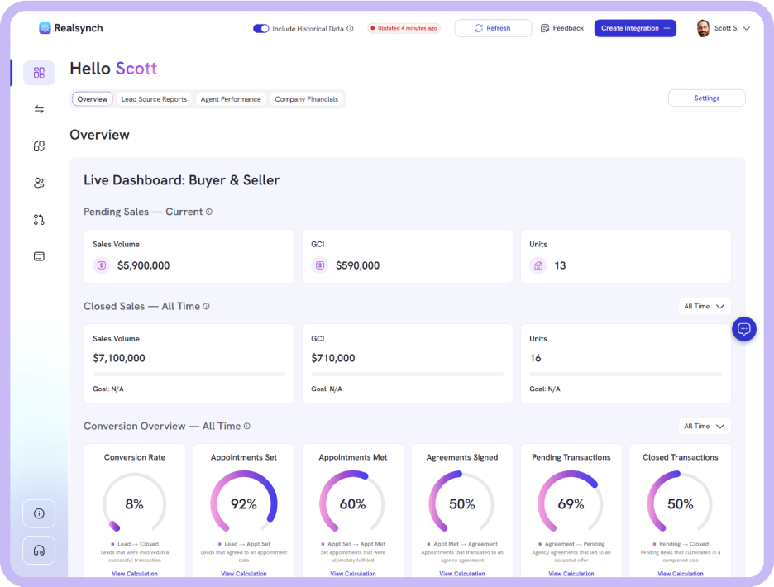The width and height of the screenshot is (774, 587).
Task: Open the billing card icon in sidebar
Action: click(x=39, y=256)
